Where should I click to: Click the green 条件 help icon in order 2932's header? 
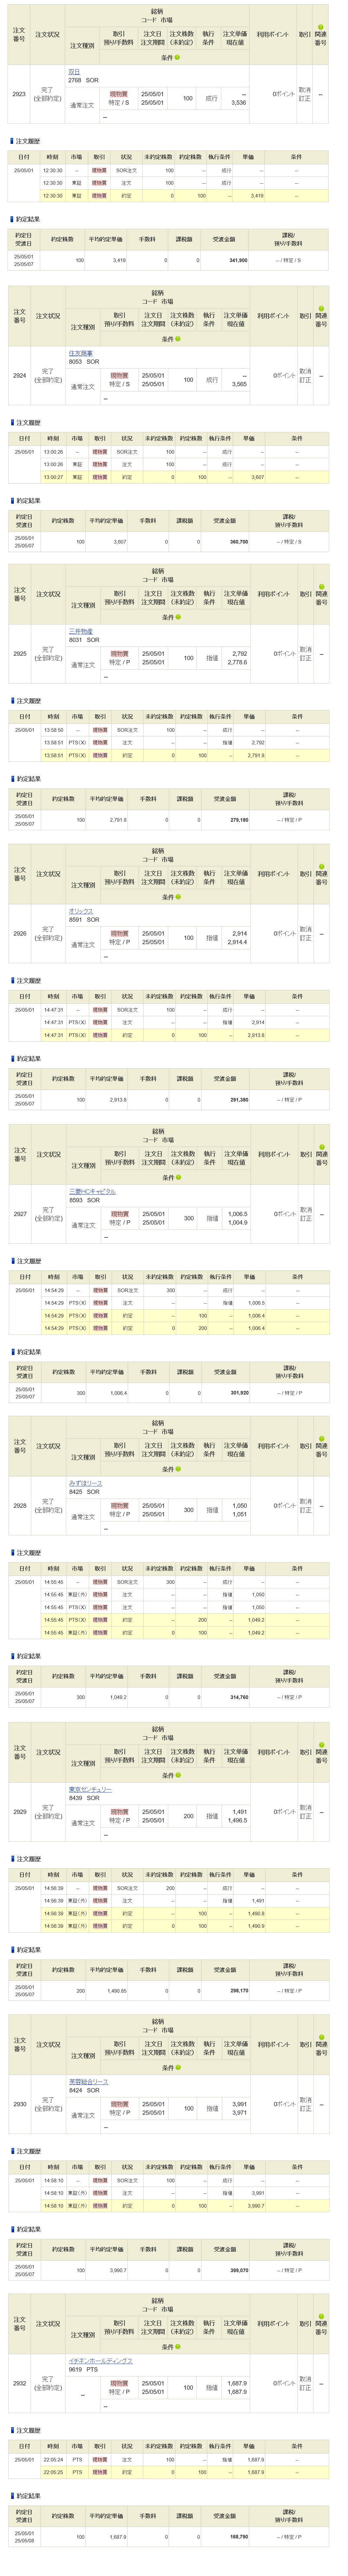point(178,2346)
